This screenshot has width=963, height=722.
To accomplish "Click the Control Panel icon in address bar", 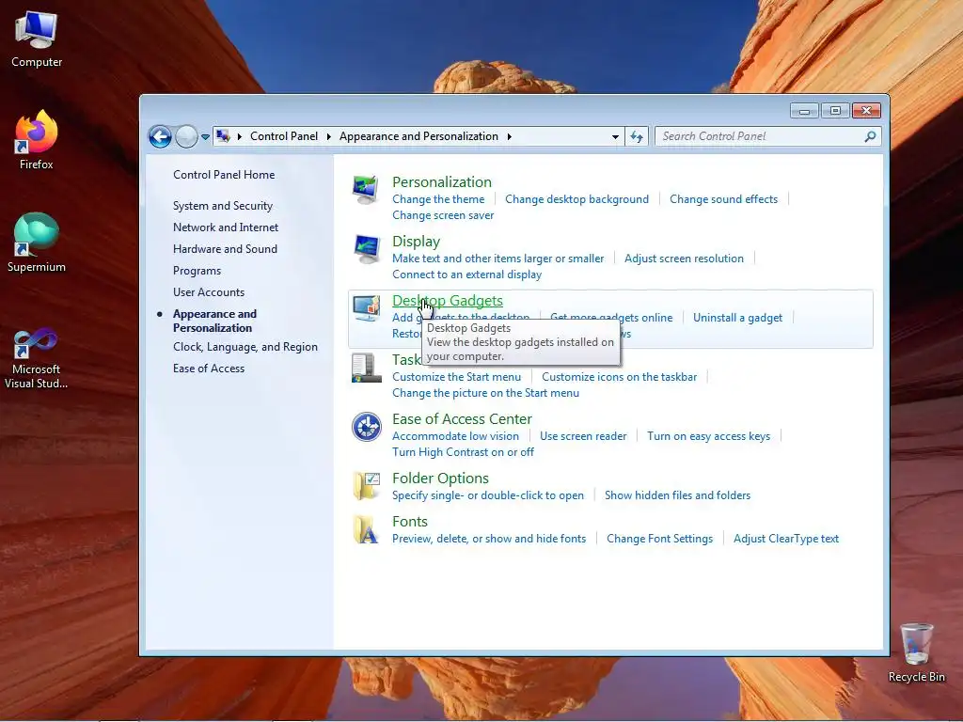I will pyautogui.click(x=224, y=136).
